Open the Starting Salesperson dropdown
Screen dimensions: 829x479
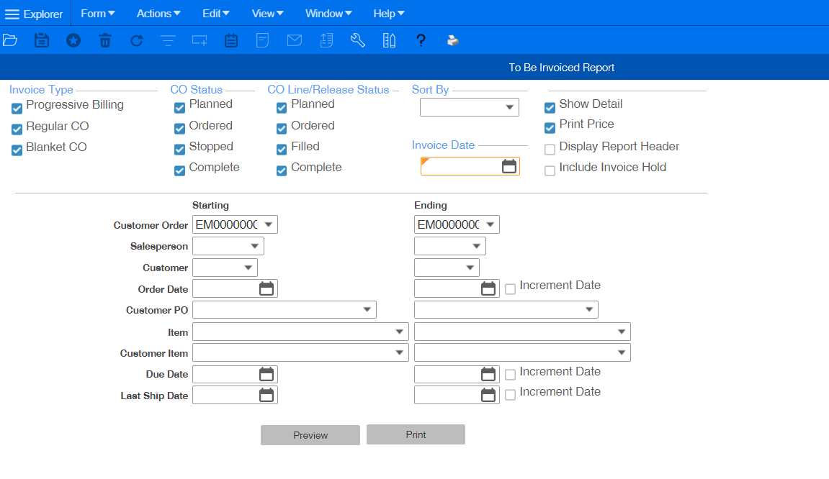coord(254,246)
